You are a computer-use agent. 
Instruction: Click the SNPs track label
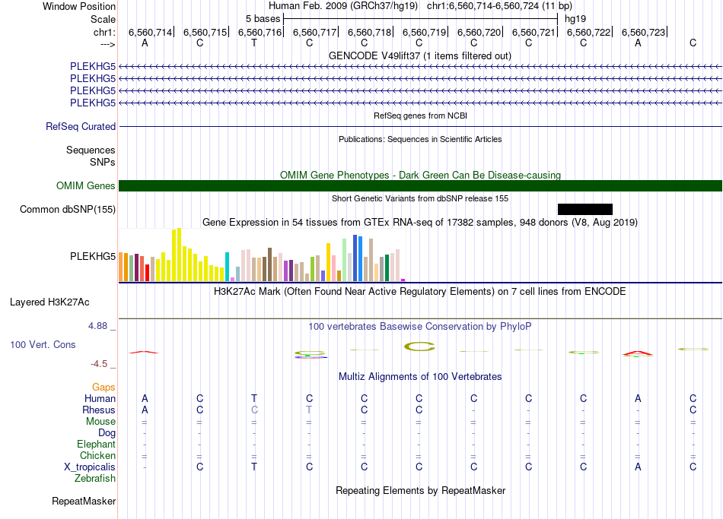(103, 162)
